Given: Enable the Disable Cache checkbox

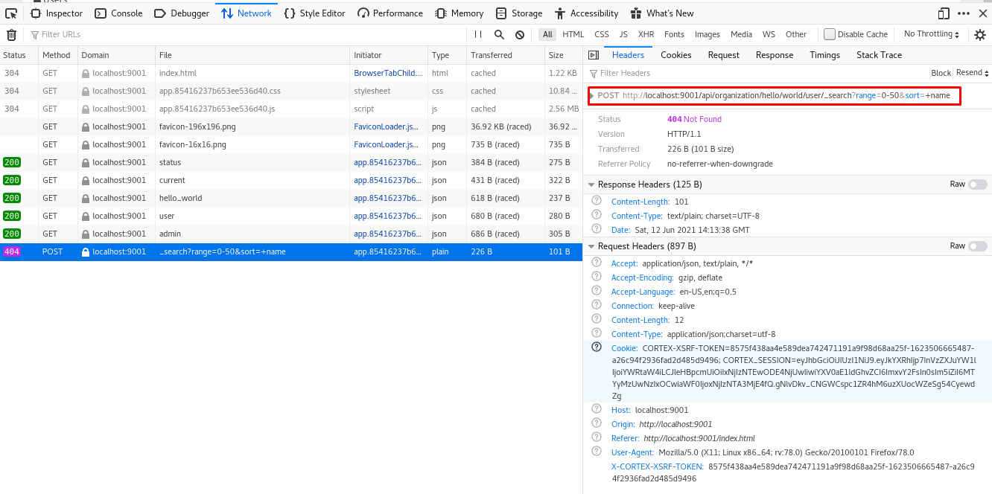Looking at the screenshot, I should click(x=829, y=34).
